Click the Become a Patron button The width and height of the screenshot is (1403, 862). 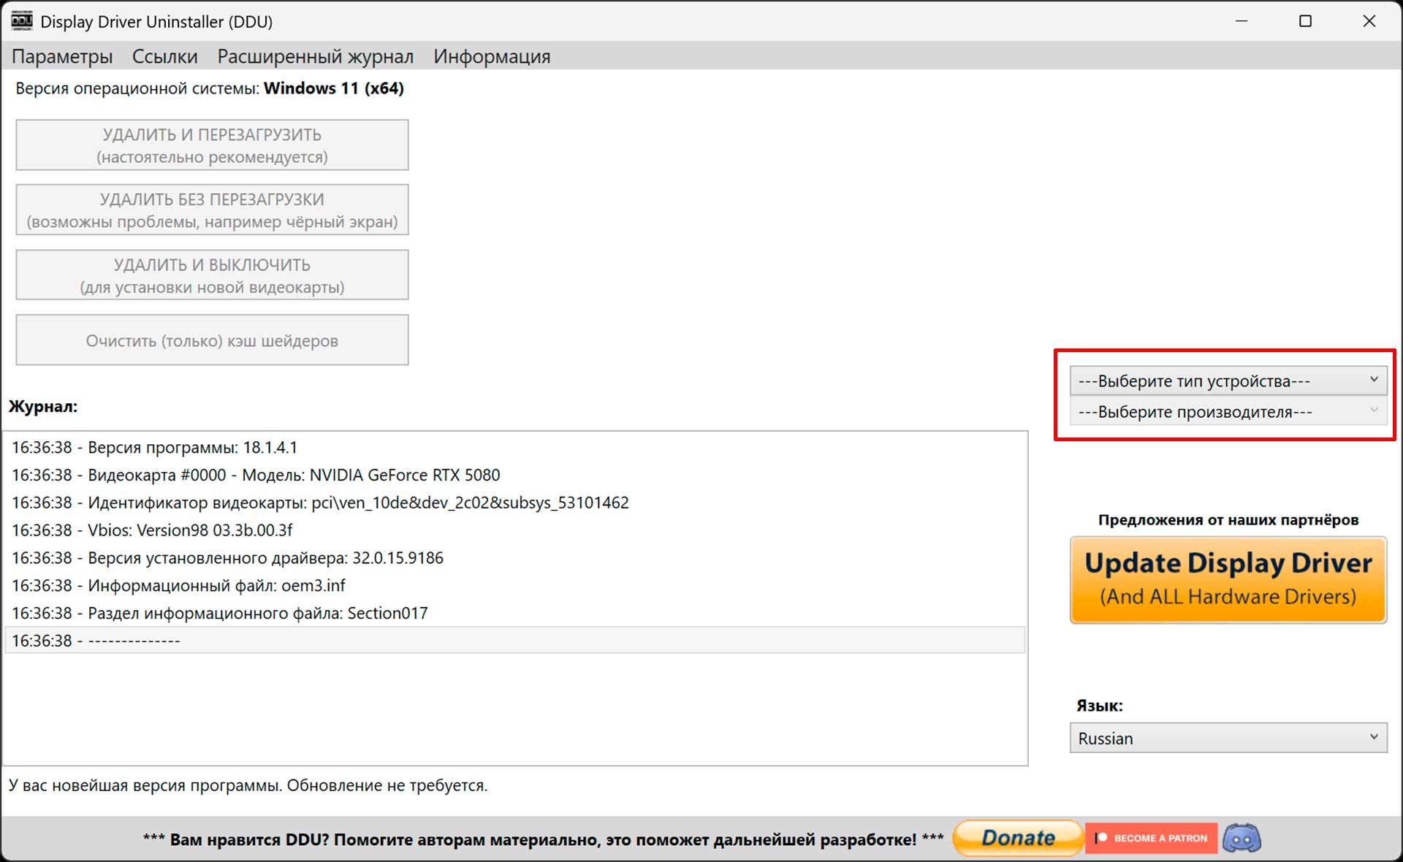click(1151, 838)
